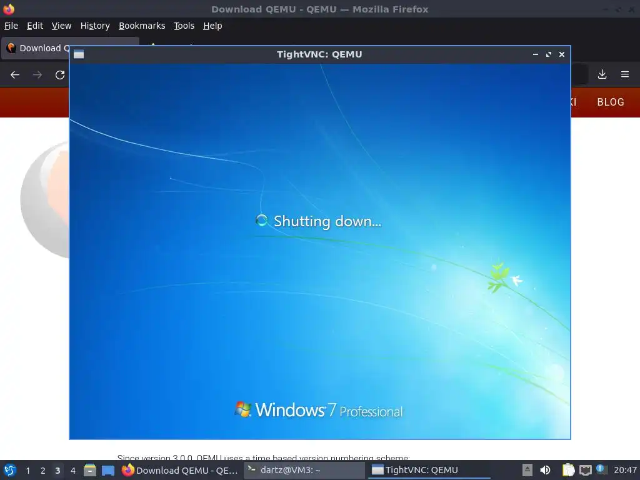Switch to workspace 3
This screenshot has width=640, height=480.
(57, 471)
